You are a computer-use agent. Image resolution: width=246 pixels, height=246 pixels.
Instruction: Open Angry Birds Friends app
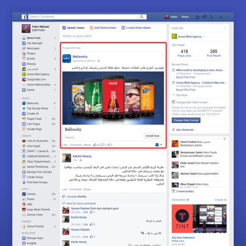[x=38, y=210]
